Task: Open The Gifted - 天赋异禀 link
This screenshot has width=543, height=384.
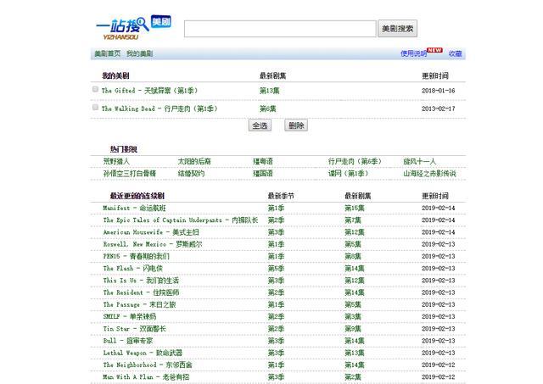Action: pos(149,91)
